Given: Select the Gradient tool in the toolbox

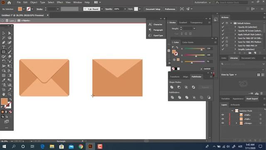Looking at the screenshot, I should coord(10,75).
